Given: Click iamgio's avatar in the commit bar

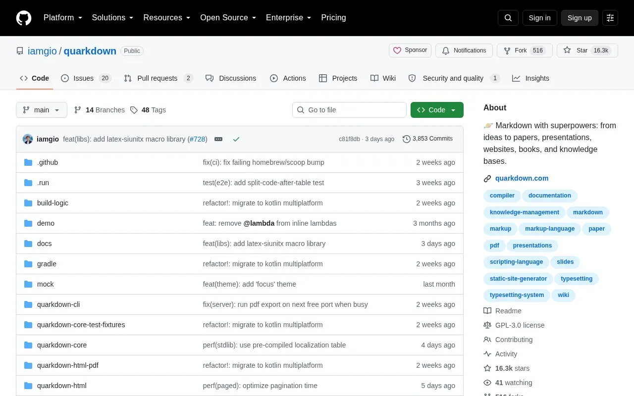Looking at the screenshot, I should pyautogui.click(x=28, y=139).
